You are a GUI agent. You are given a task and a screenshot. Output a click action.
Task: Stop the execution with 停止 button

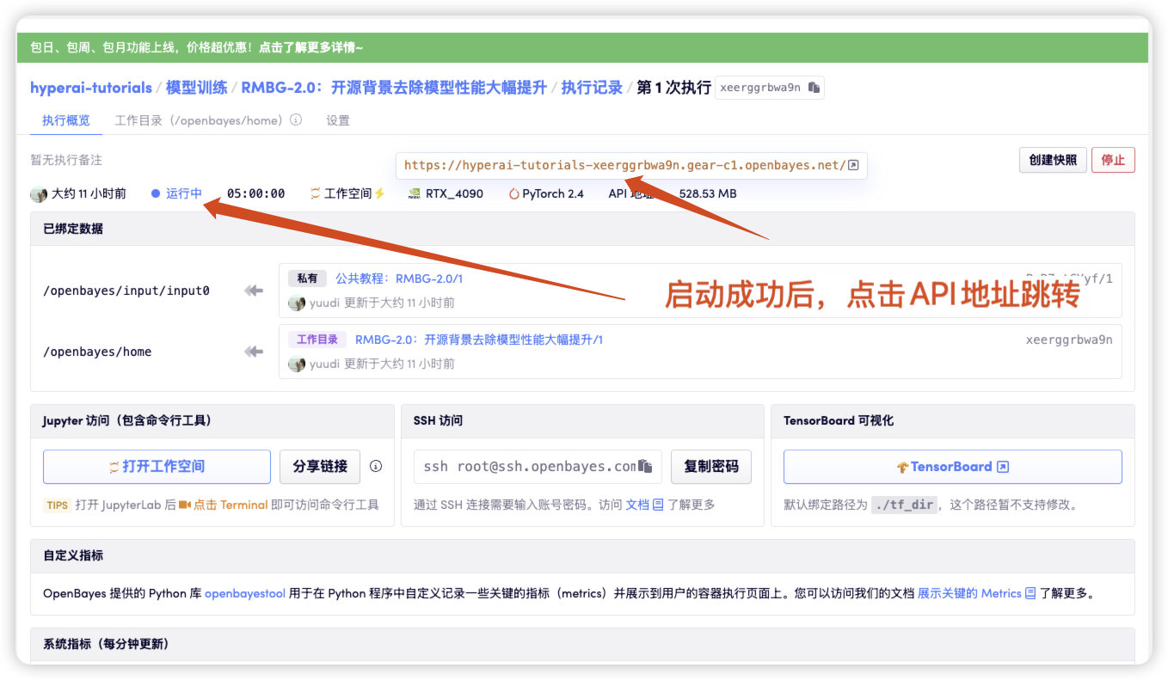point(1113,160)
